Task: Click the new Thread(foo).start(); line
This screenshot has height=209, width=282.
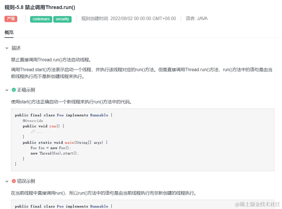Action: pyautogui.click(x=55, y=153)
